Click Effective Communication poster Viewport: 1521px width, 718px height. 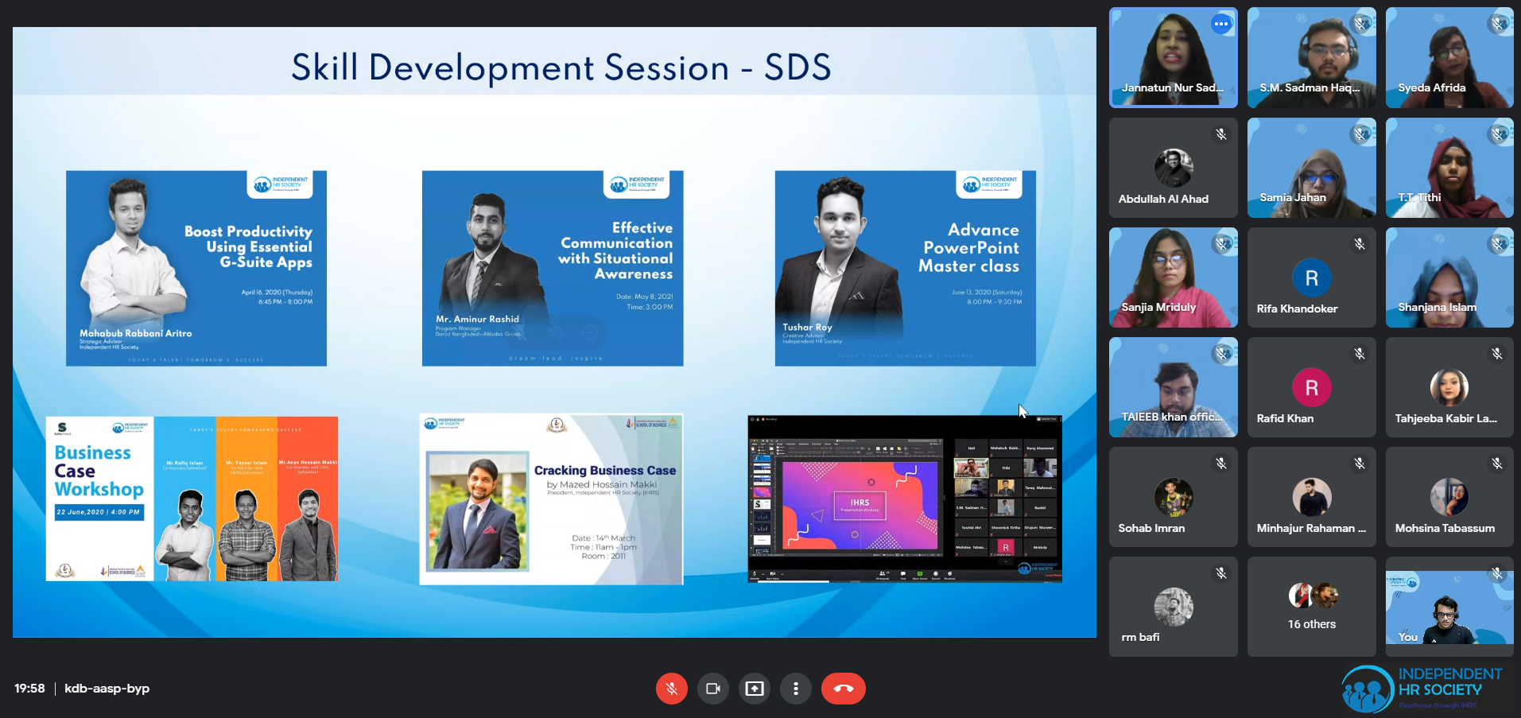tap(553, 268)
